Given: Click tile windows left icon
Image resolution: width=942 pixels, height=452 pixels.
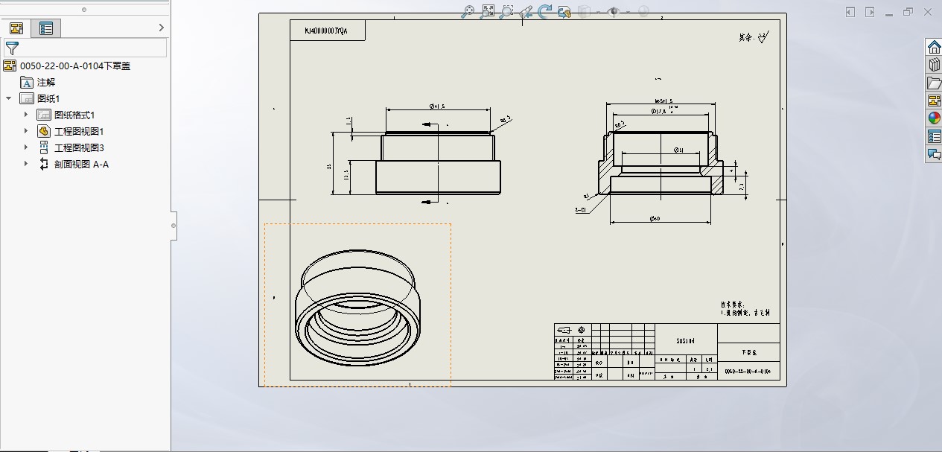Looking at the screenshot, I should 851,12.
